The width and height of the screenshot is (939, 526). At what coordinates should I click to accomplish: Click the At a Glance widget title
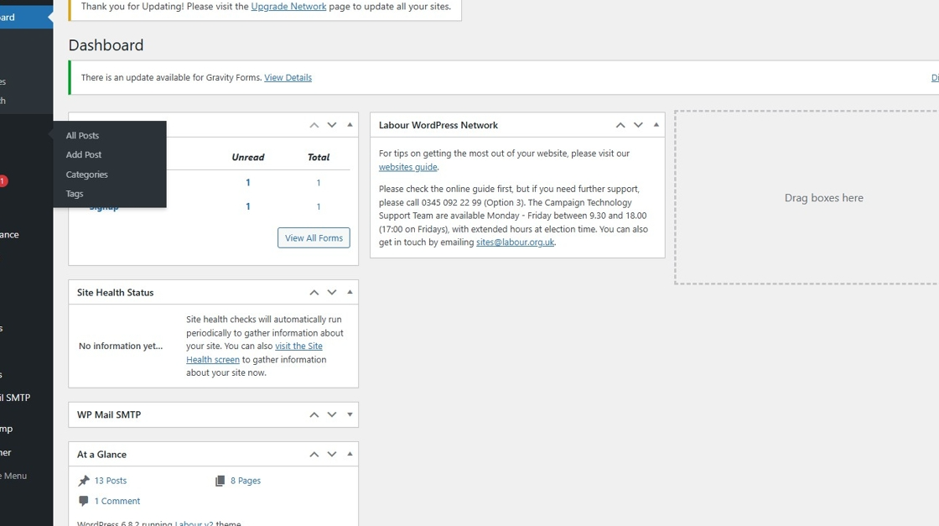point(101,455)
